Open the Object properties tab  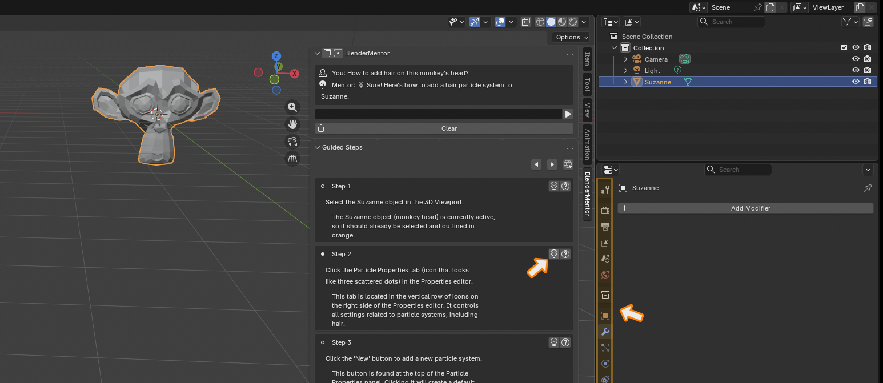pyautogui.click(x=605, y=315)
